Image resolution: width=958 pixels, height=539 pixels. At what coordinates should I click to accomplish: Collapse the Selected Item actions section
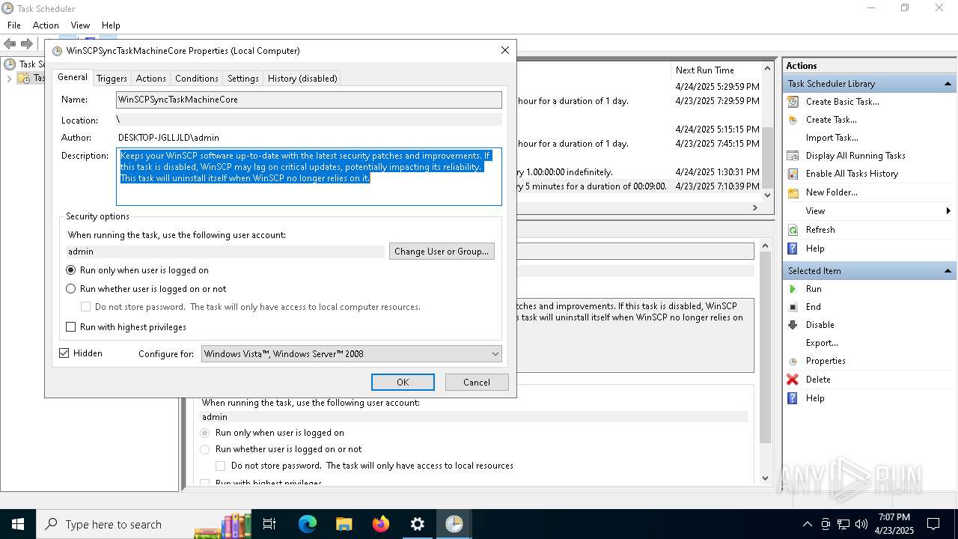coord(948,271)
